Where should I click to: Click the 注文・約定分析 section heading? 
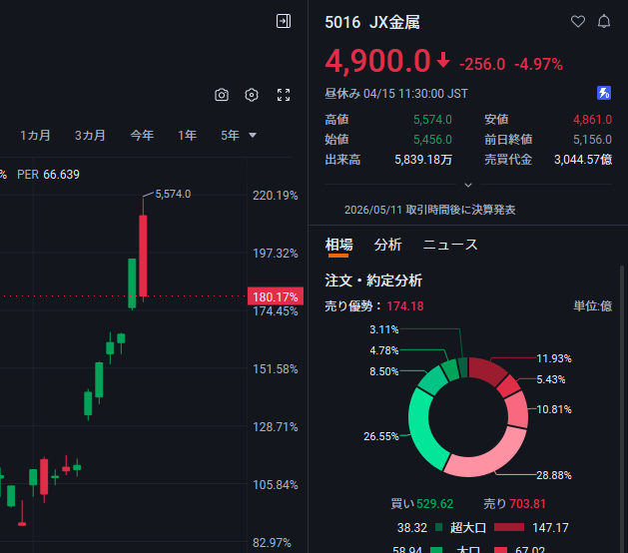(x=373, y=280)
